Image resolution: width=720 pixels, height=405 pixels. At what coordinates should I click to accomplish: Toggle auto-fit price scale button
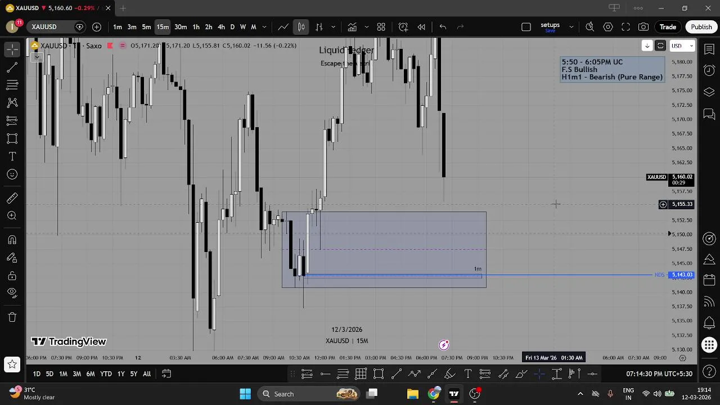click(660, 46)
